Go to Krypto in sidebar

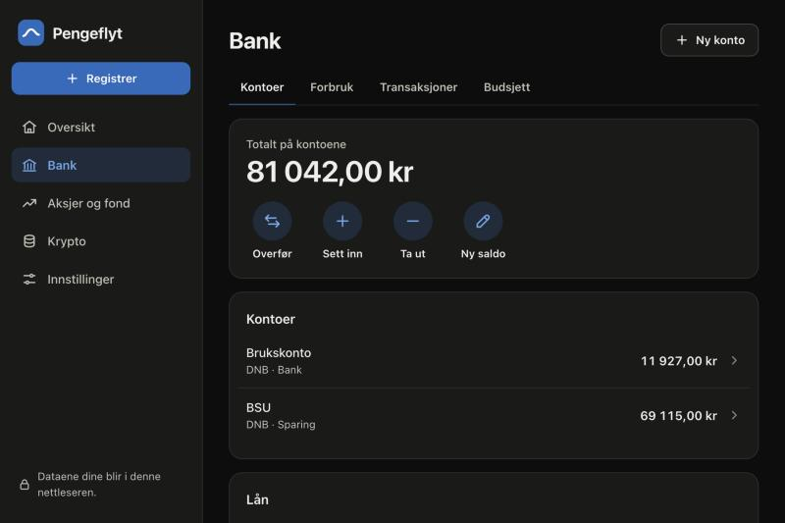click(101, 241)
